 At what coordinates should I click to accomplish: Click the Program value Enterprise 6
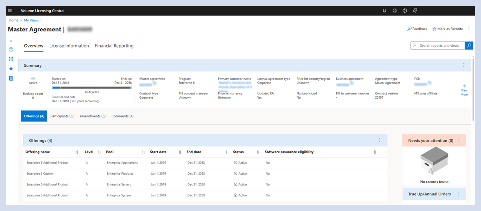[187, 83]
